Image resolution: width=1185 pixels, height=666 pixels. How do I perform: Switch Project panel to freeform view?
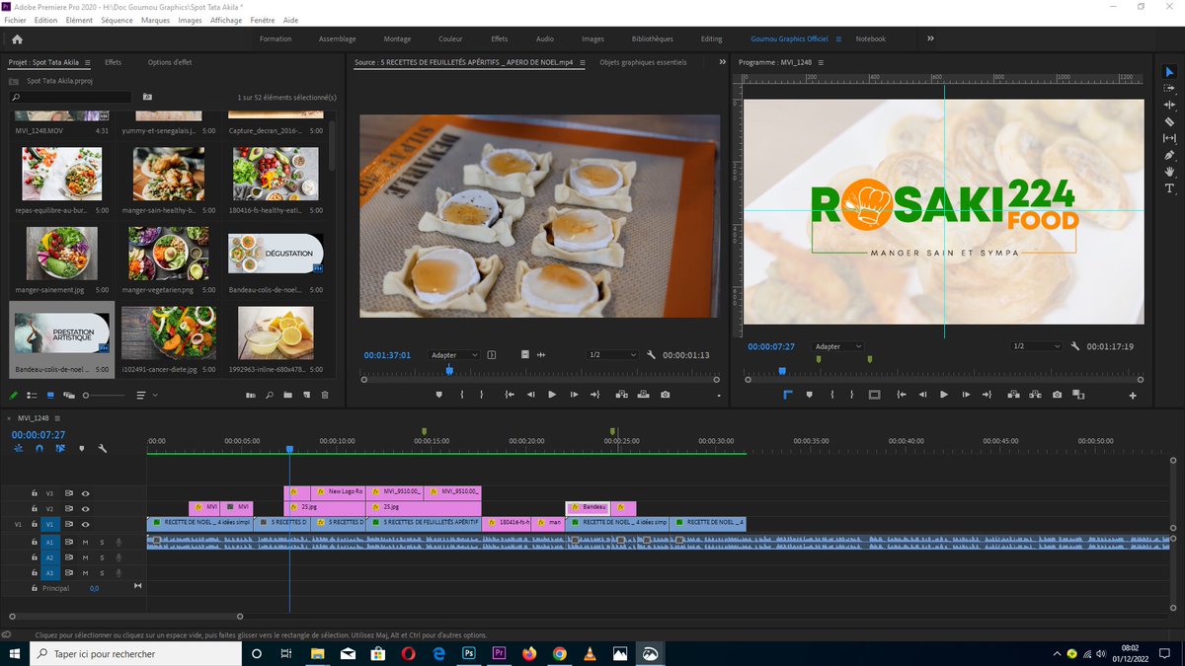click(x=69, y=395)
